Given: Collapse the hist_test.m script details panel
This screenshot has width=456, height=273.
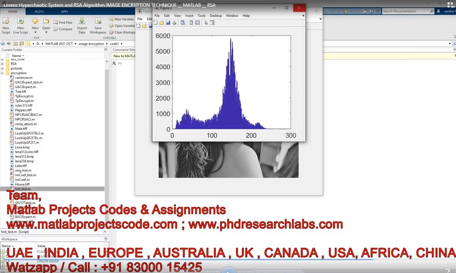Looking at the screenshot, I should pyautogui.click(x=105, y=232).
